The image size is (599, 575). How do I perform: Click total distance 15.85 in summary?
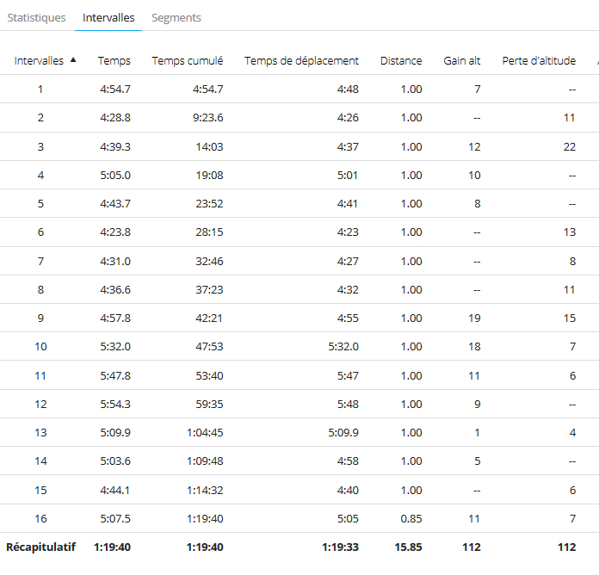[409, 547]
